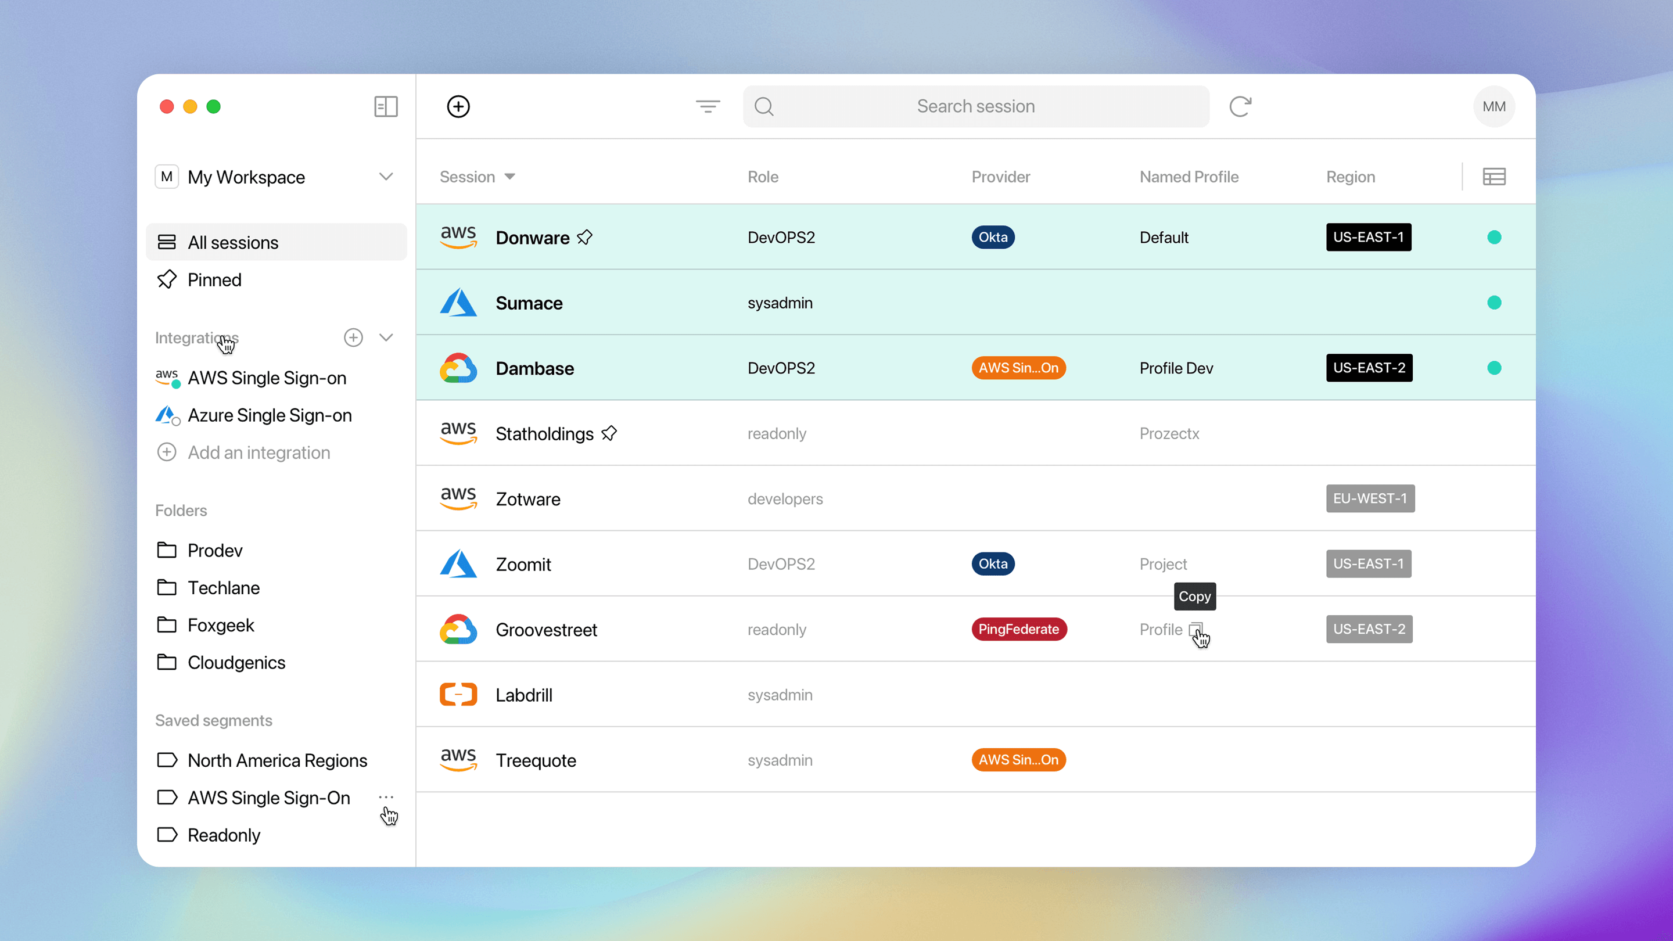Unpin the Donware session

click(x=584, y=237)
